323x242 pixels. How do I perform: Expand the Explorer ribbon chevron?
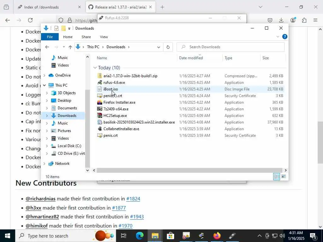coord(278,37)
